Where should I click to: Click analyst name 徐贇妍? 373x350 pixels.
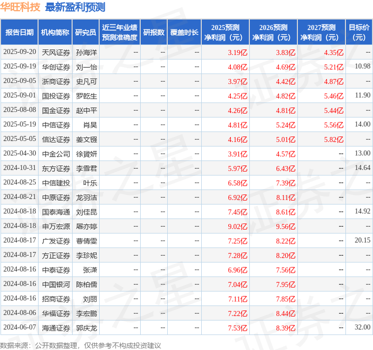(86, 153)
